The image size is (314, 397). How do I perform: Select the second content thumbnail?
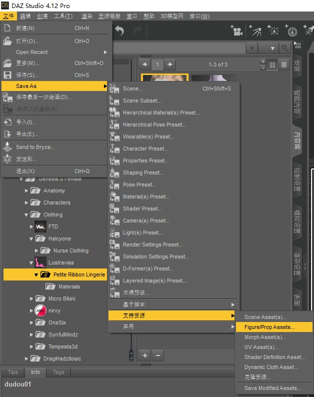point(213,77)
